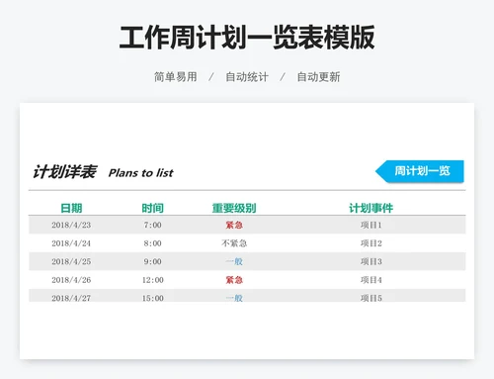Click the time cell 9:00

coord(152,261)
